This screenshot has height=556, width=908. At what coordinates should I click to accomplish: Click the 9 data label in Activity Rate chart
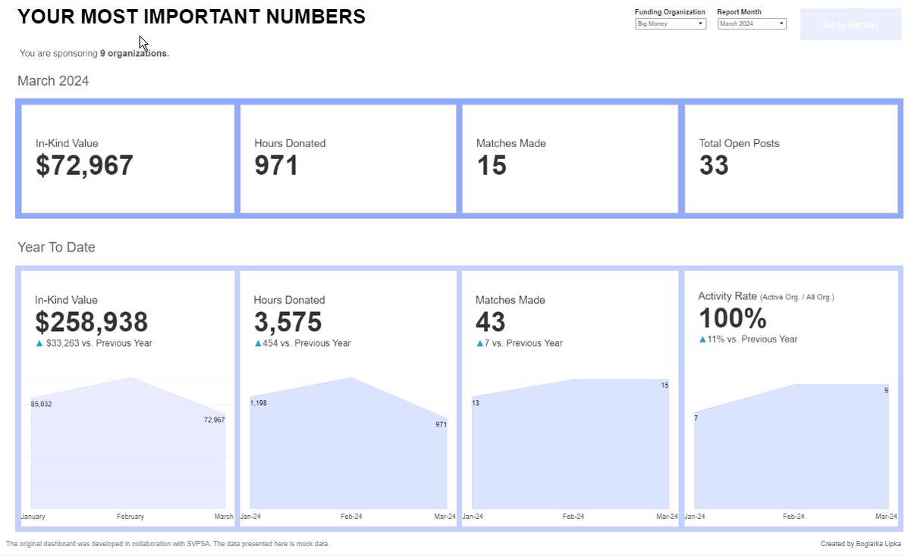[x=886, y=391]
